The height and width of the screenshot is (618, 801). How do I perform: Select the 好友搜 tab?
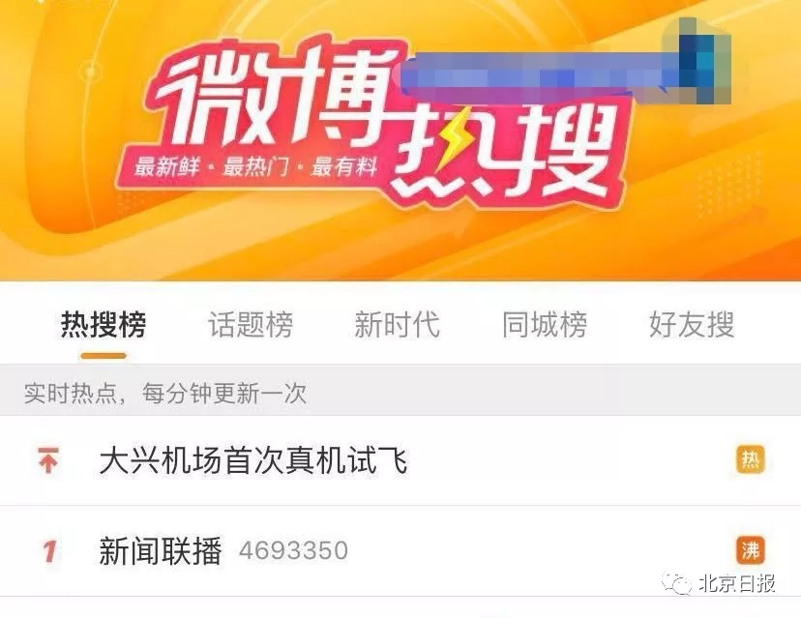tap(692, 324)
